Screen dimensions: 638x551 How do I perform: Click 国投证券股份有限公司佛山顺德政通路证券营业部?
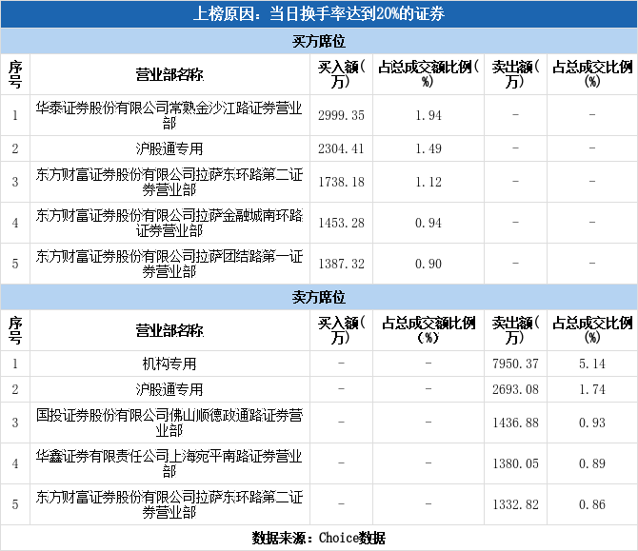point(169,423)
